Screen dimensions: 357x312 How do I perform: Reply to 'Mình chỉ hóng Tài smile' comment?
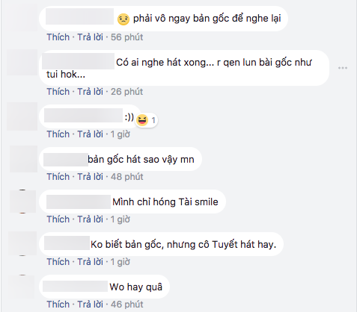point(90,219)
